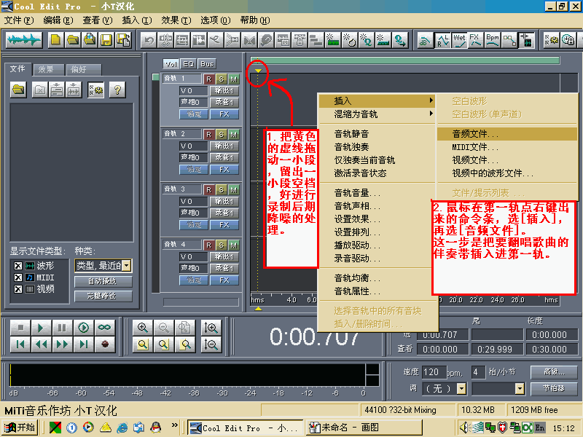The width and height of the screenshot is (583, 437).
Task: Open the 效果(T) menu
Action: pos(176,20)
